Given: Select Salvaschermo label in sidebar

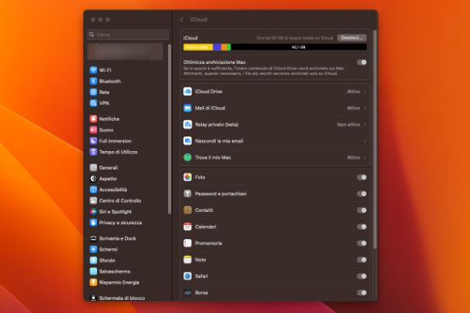Looking at the screenshot, I should pyautogui.click(x=115, y=271).
